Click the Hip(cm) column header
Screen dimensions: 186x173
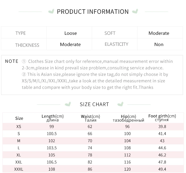pyautogui.click(x=128, y=118)
